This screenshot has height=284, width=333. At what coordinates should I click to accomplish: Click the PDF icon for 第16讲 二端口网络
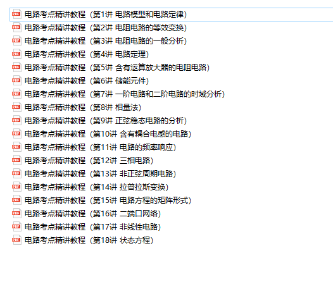pyautogui.click(x=16, y=214)
